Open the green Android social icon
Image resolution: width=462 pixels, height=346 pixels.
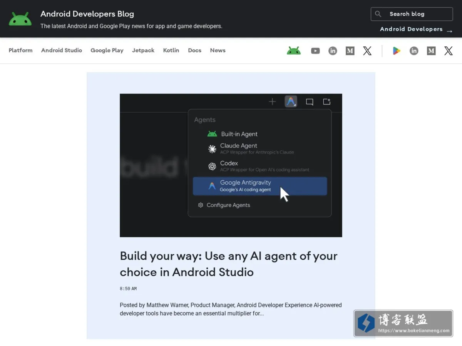[294, 51]
